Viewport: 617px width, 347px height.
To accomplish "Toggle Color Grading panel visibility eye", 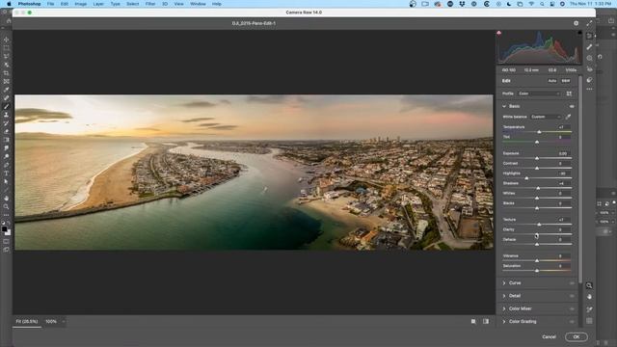I will pyautogui.click(x=572, y=321).
